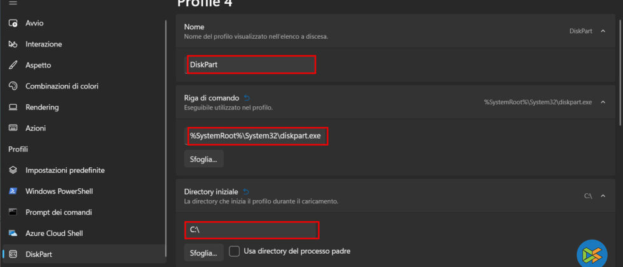The image size is (623, 267).
Task: Collapse the Directory iniziale section
Action: point(603,195)
